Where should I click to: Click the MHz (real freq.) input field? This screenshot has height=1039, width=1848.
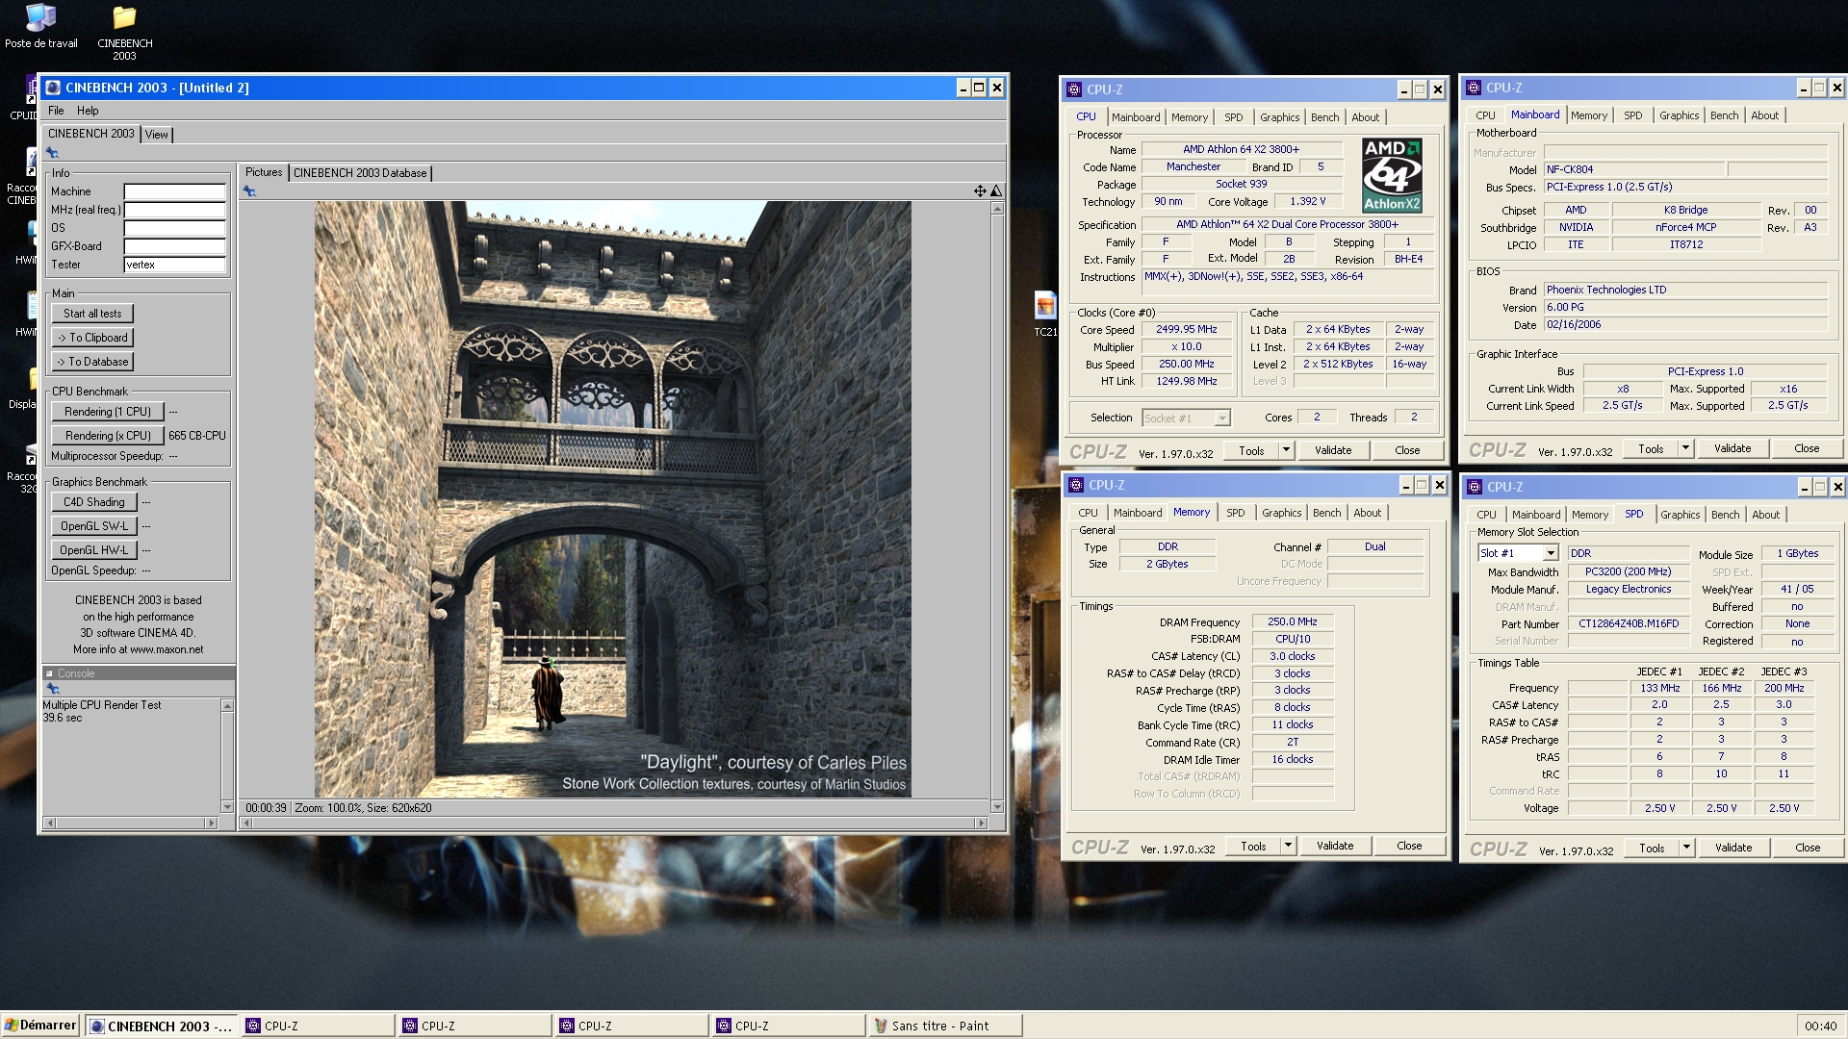tap(174, 210)
